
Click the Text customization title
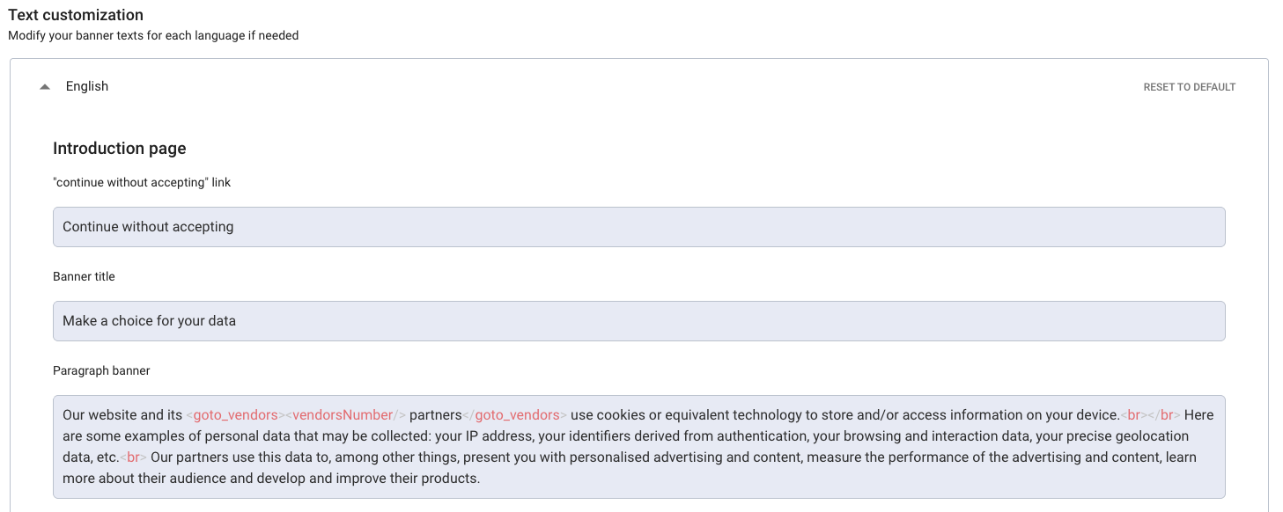pyautogui.click(x=75, y=14)
